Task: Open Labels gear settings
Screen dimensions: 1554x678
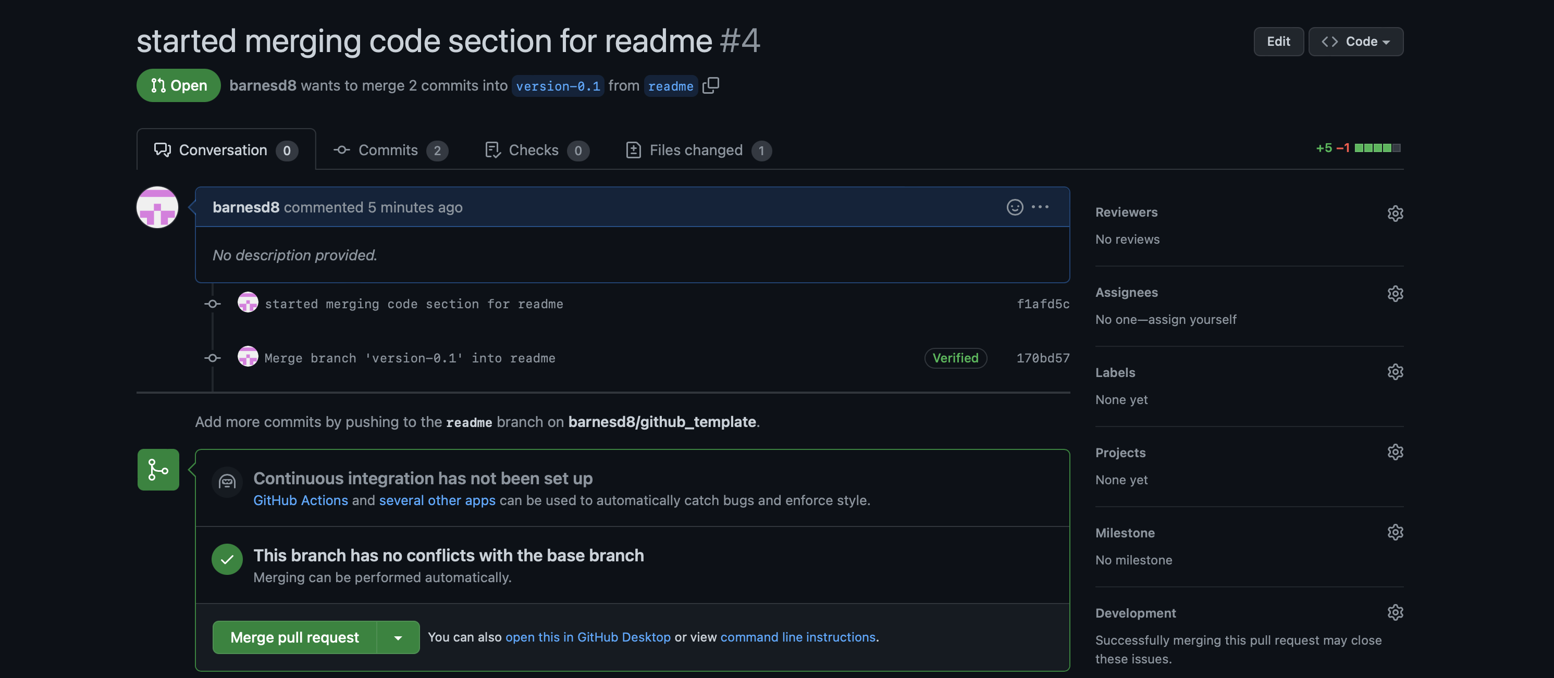Action: [1395, 372]
